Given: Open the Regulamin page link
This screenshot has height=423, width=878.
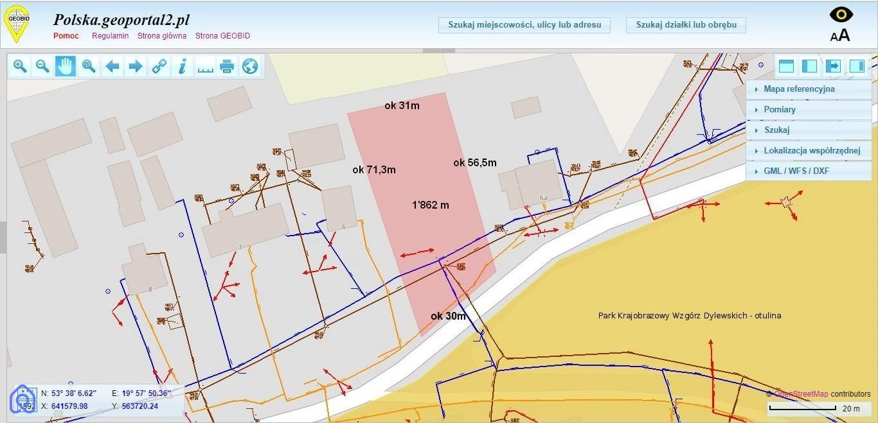Looking at the screenshot, I should [x=111, y=36].
